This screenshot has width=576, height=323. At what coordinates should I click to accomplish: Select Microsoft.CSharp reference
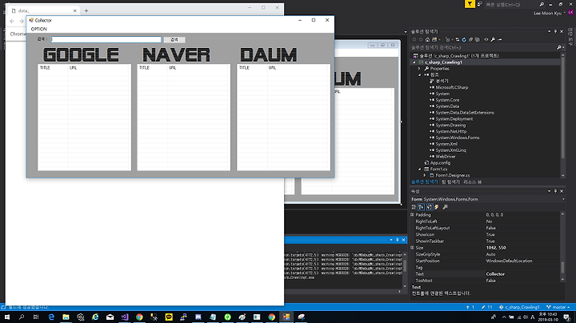(452, 87)
